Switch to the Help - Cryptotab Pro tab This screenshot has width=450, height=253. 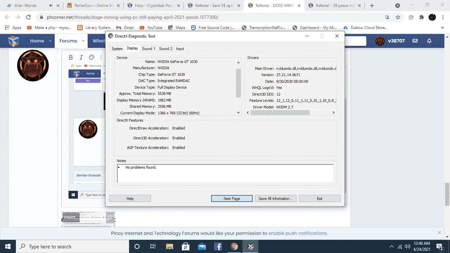154,6
